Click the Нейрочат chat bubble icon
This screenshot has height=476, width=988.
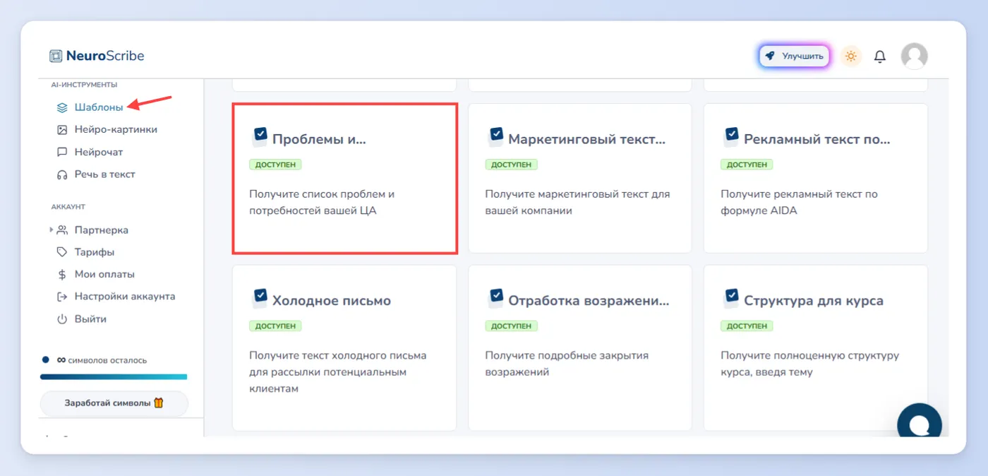pos(62,152)
